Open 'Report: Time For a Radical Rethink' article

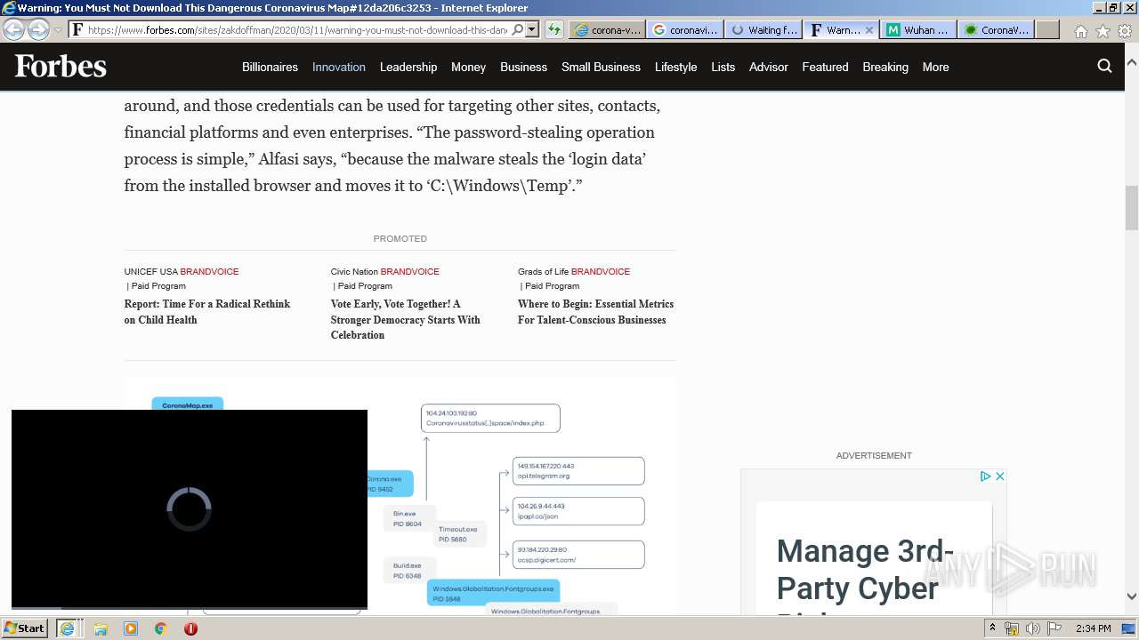207,312
